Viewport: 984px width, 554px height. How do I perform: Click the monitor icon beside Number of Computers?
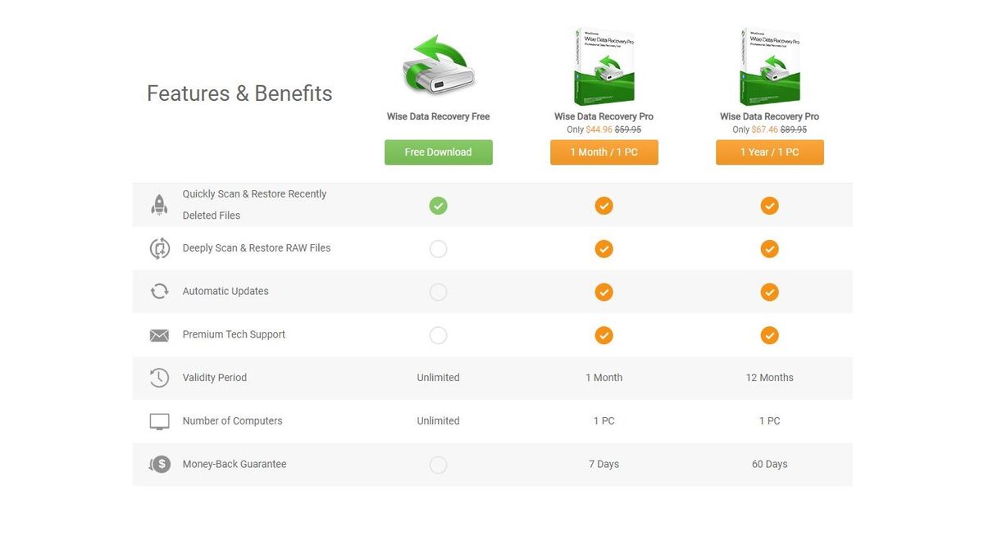(159, 420)
